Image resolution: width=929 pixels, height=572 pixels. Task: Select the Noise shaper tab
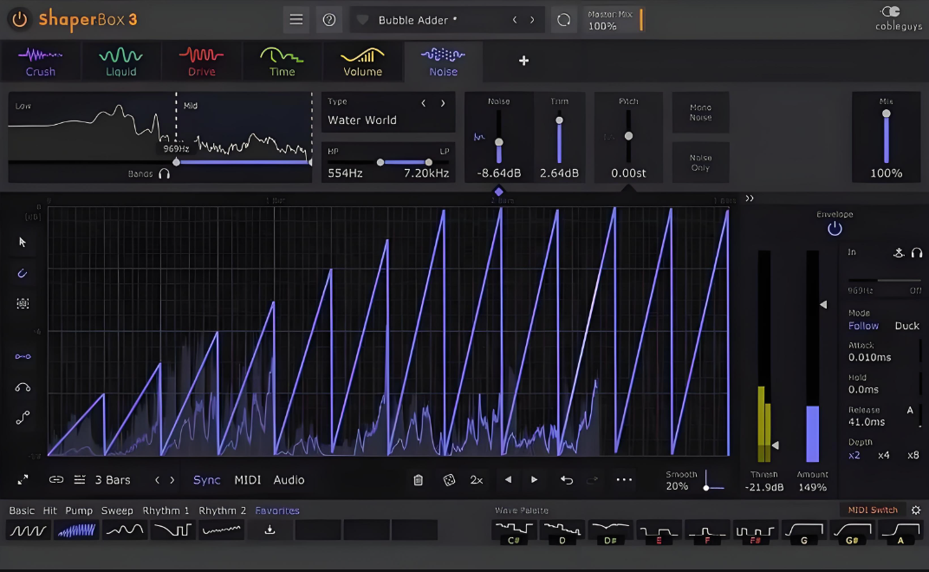coord(443,62)
